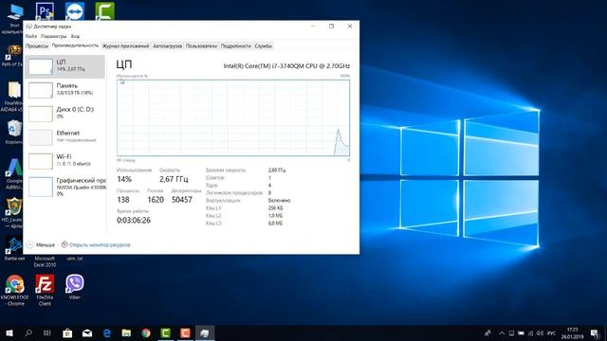Viewport: 607px width, 341px height.
Task: Open the Battle.net desktop shortcut
Action: tap(14, 249)
